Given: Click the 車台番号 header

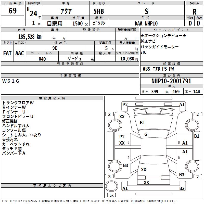Looking at the screenshot, I should [171, 75].
